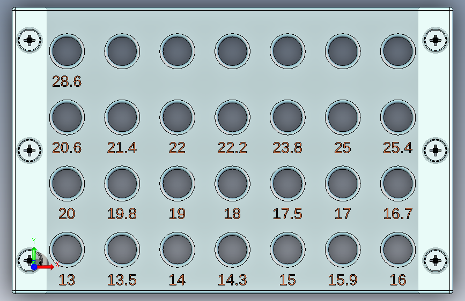
Task: Select the hole above label 25
Action: (343, 117)
